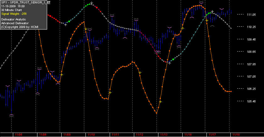Click the orange line's lowest point at 11/13
The width and height of the screenshot is (264, 137).
click(x=157, y=113)
